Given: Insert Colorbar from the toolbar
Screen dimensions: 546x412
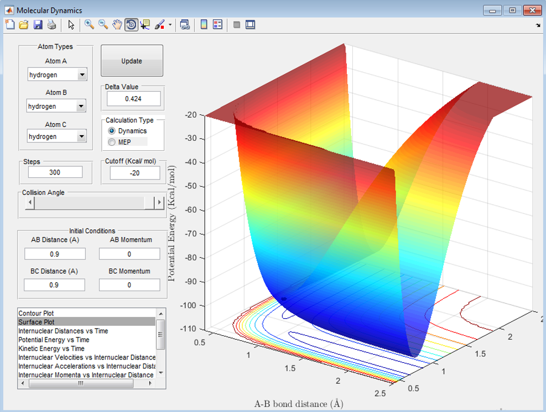Looking at the screenshot, I should (x=204, y=25).
